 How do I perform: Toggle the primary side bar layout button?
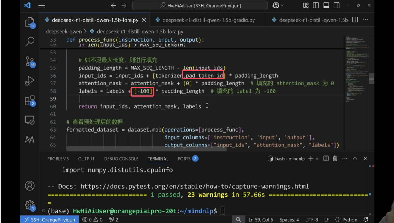316,5
